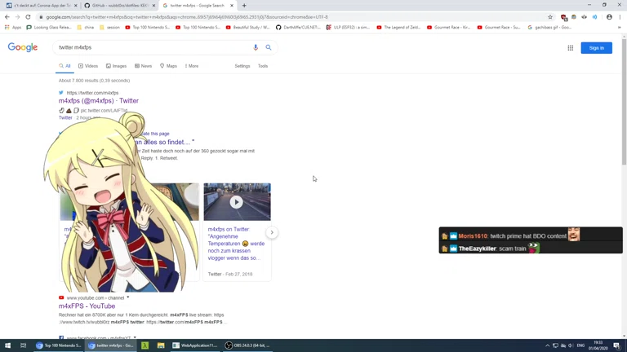Expand the More search filters menu
Image resolution: width=627 pixels, height=352 pixels.
pos(192,66)
